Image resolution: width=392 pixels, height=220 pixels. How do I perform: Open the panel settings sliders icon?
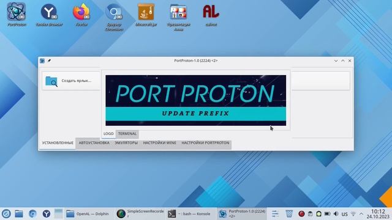pyautogui.click(x=275, y=214)
